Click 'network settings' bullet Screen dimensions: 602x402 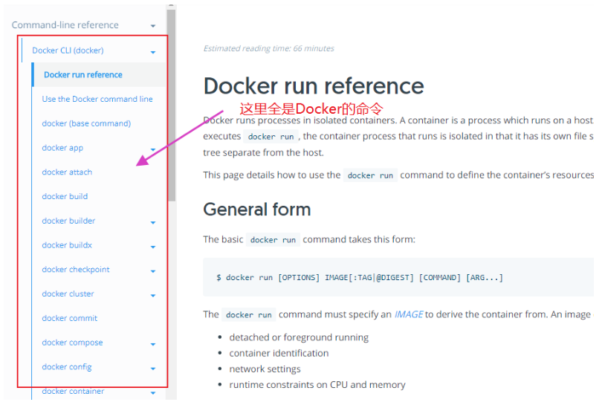265,369
